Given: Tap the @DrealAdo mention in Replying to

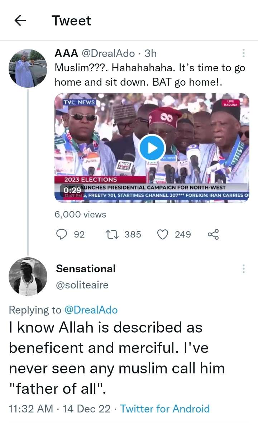Looking at the screenshot, I should 91,310.
